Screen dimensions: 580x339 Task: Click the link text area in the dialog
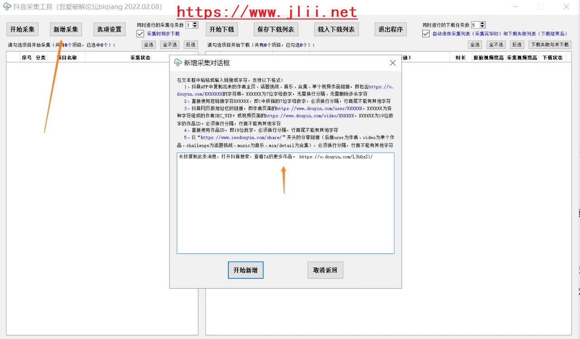coord(285,203)
